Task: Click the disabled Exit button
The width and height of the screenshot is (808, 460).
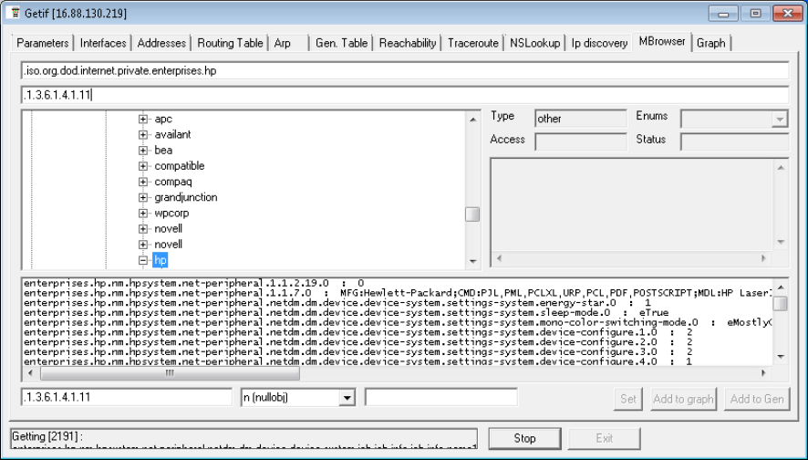Action: tap(605, 438)
